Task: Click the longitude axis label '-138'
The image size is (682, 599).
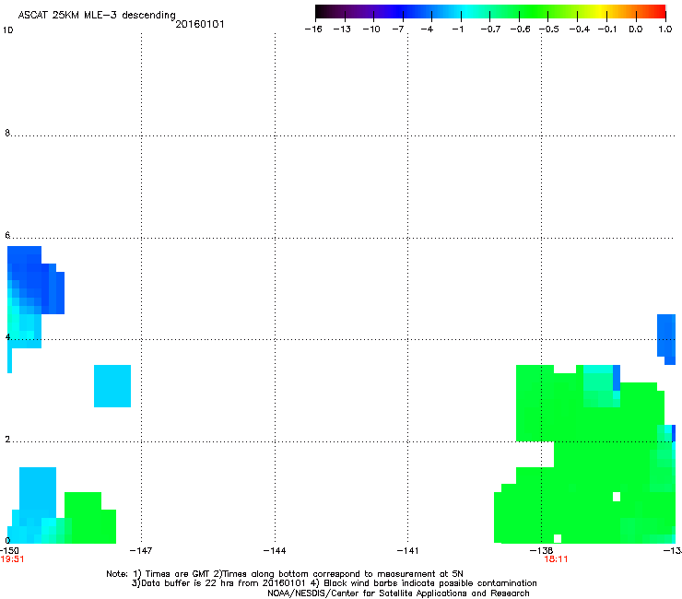Action: click(x=541, y=551)
